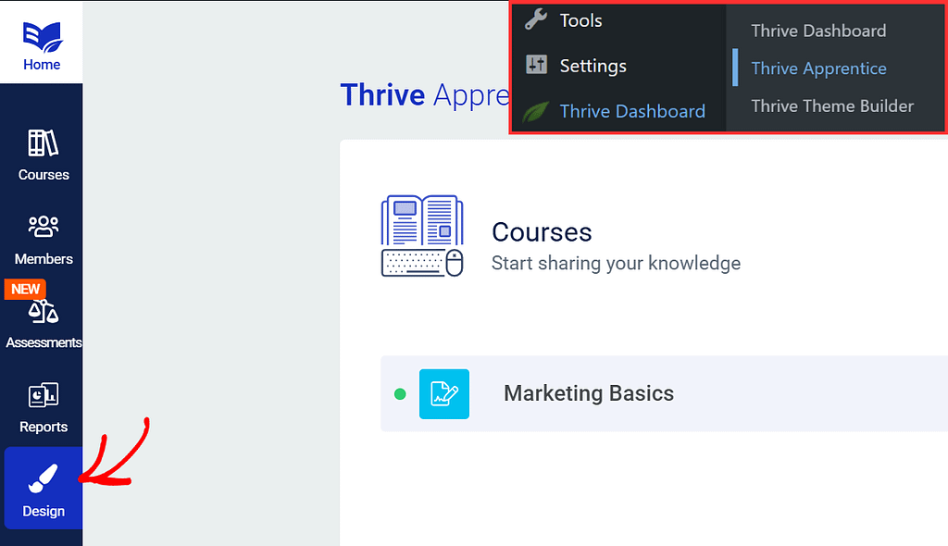Select the green Thrive Dashboard menu item
This screenshot has height=546, width=948.
[632, 111]
